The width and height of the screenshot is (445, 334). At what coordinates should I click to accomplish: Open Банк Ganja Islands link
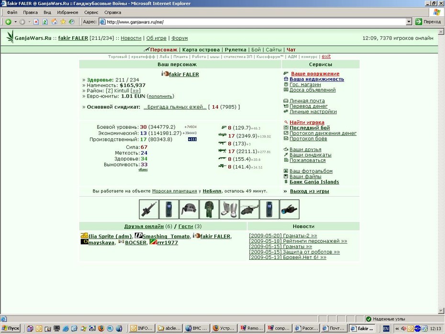click(x=314, y=182)
